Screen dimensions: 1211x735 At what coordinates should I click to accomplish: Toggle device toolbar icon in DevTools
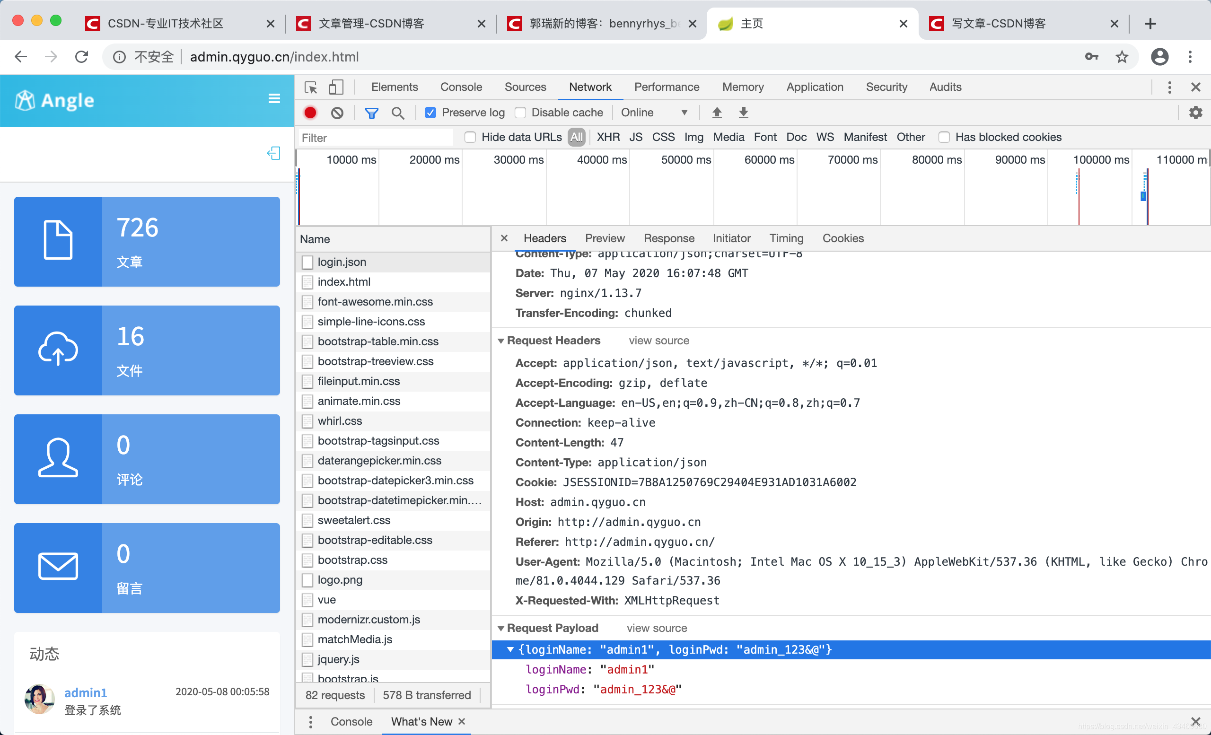(336, 87)
